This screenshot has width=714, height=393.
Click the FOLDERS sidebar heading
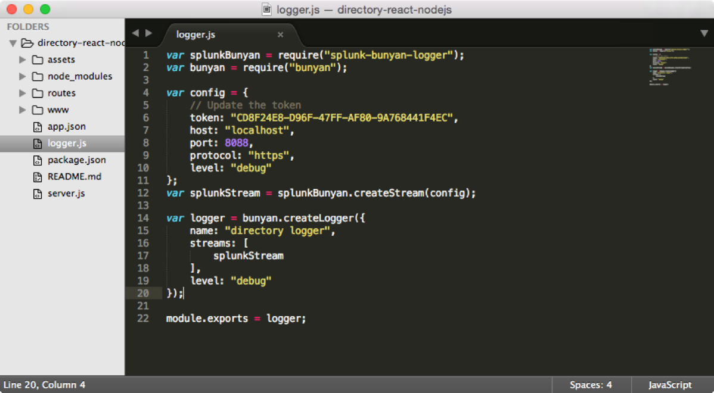[x=28, y=26]
